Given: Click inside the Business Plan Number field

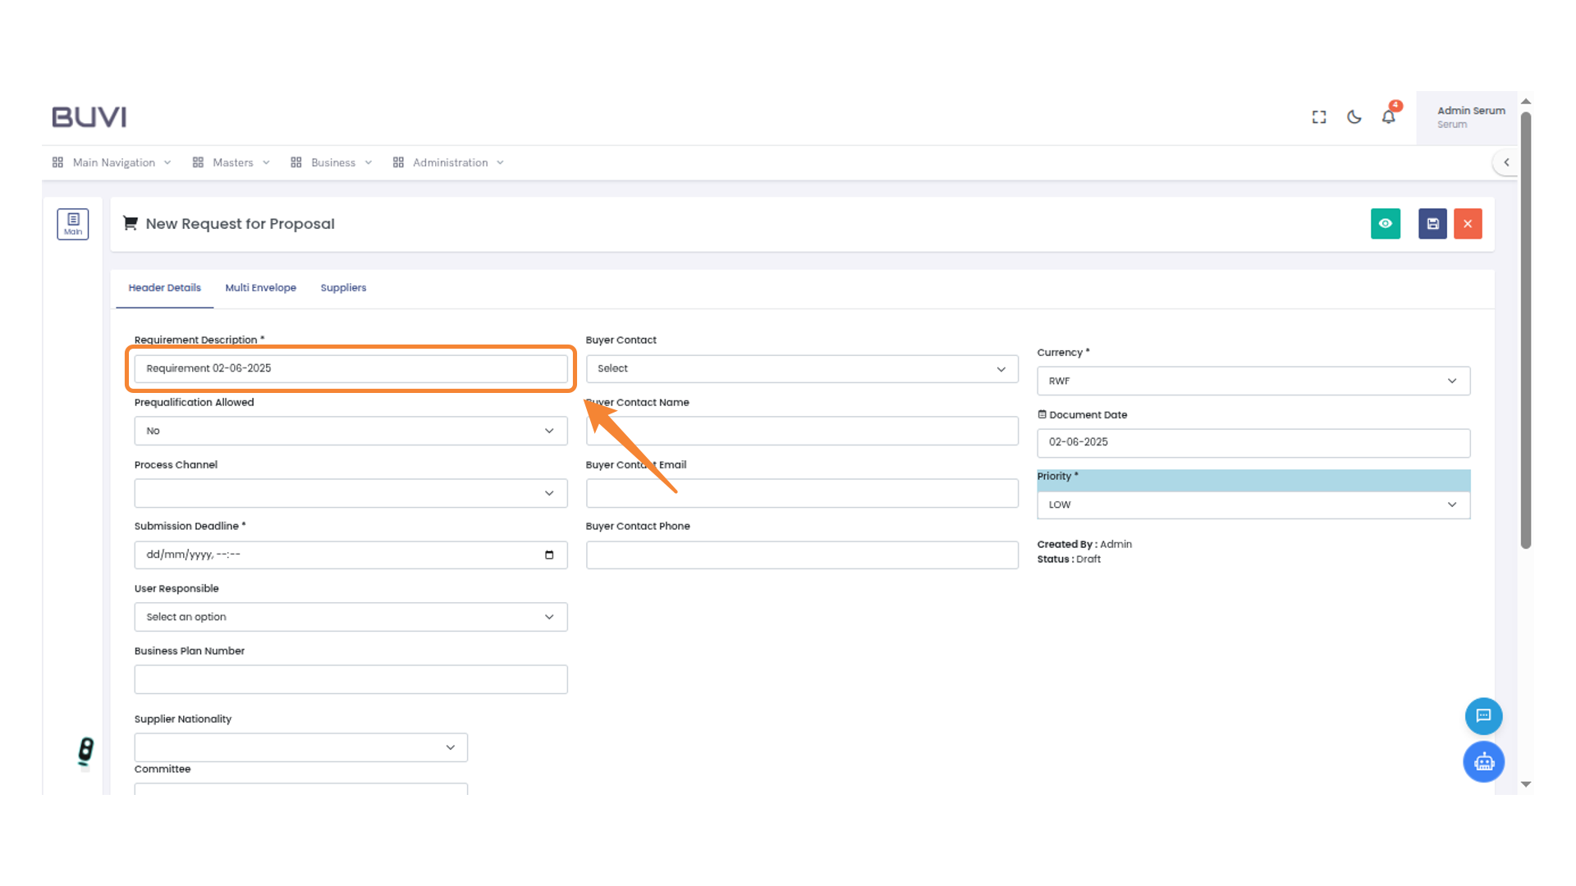Looking at the screenshot, I should point(350,678).
